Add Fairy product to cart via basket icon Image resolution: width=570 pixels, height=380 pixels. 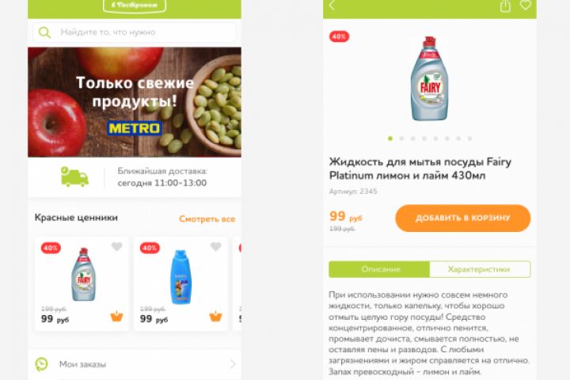116,317
